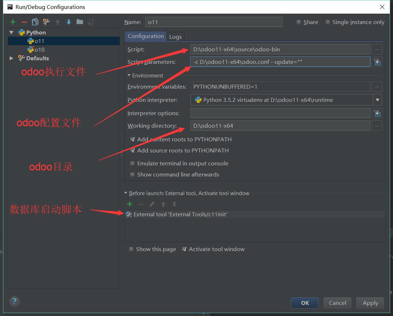Edit before launch task pencil icon
393x316 pixels.
coord(152,204)
